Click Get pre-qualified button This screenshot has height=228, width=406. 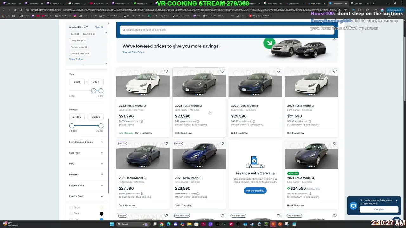[255, 191]
